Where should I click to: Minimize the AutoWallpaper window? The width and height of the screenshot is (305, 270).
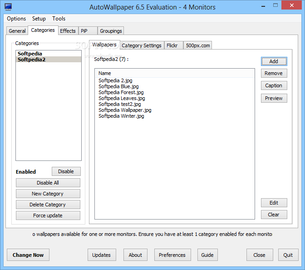tap(263, 6)
